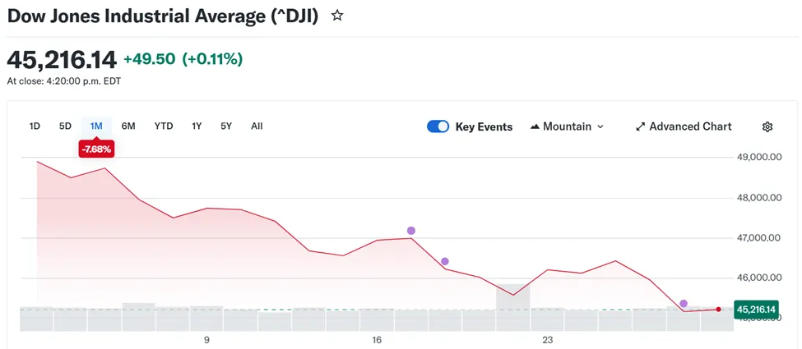
Task: Click the 47,000.00 axis label
Action: (758, 237)
